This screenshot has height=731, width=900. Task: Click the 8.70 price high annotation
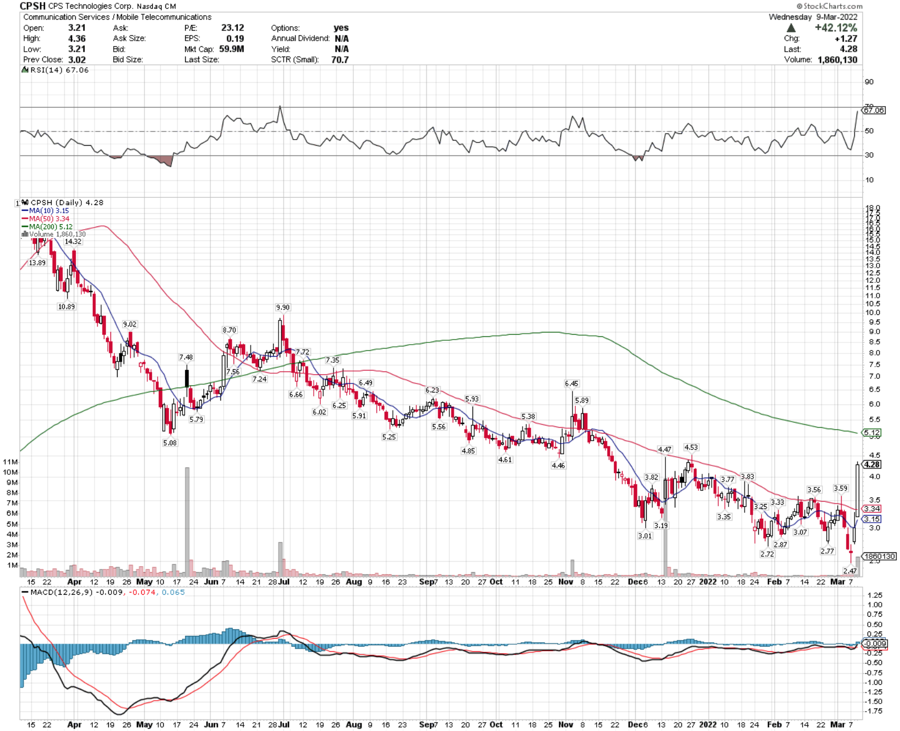click(x=229, y=330)
